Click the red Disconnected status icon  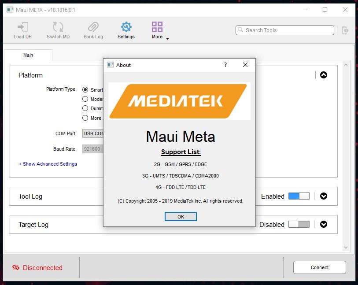(x=16, y=267)
